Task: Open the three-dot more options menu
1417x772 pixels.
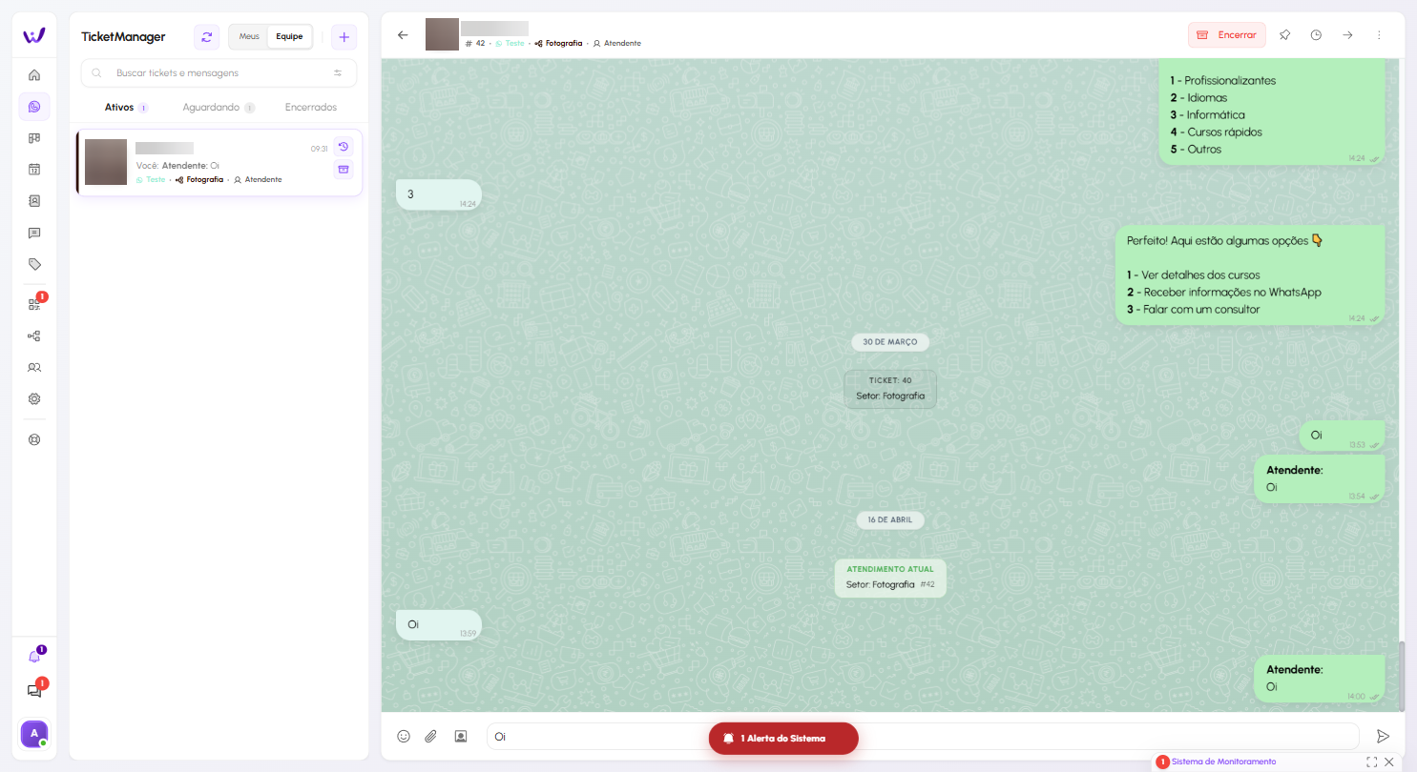Action: (1379, 35)
